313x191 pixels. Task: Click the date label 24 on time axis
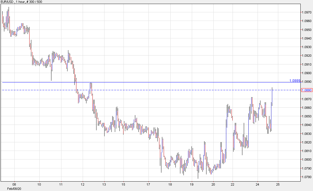(258, 184)
